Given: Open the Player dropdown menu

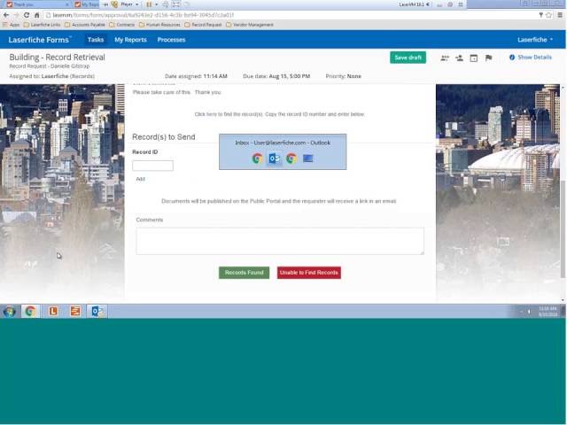Looking at the screenshot, I should click(x=129, y=4).
